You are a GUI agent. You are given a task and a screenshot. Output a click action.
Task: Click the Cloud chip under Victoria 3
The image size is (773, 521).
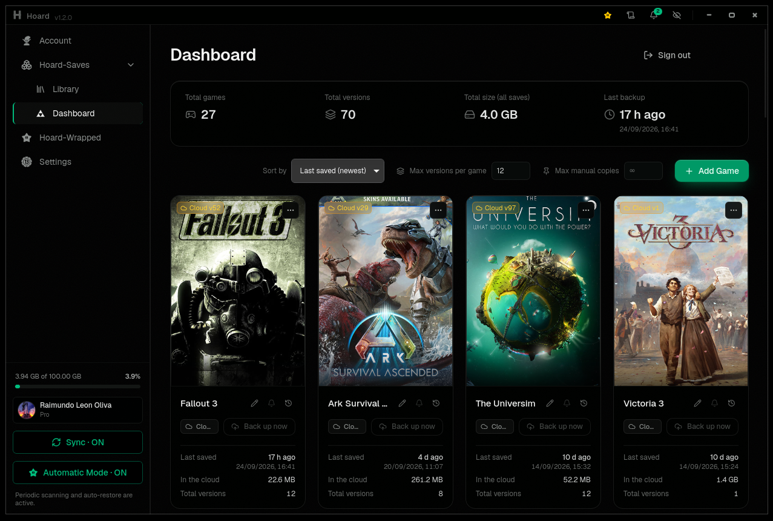click(x=642, y=426)
